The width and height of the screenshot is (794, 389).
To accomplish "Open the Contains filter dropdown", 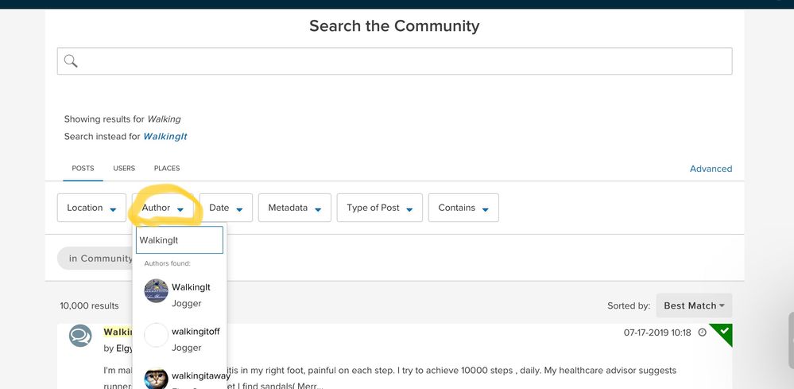I will pyautogui.click(x=463, y=208).
